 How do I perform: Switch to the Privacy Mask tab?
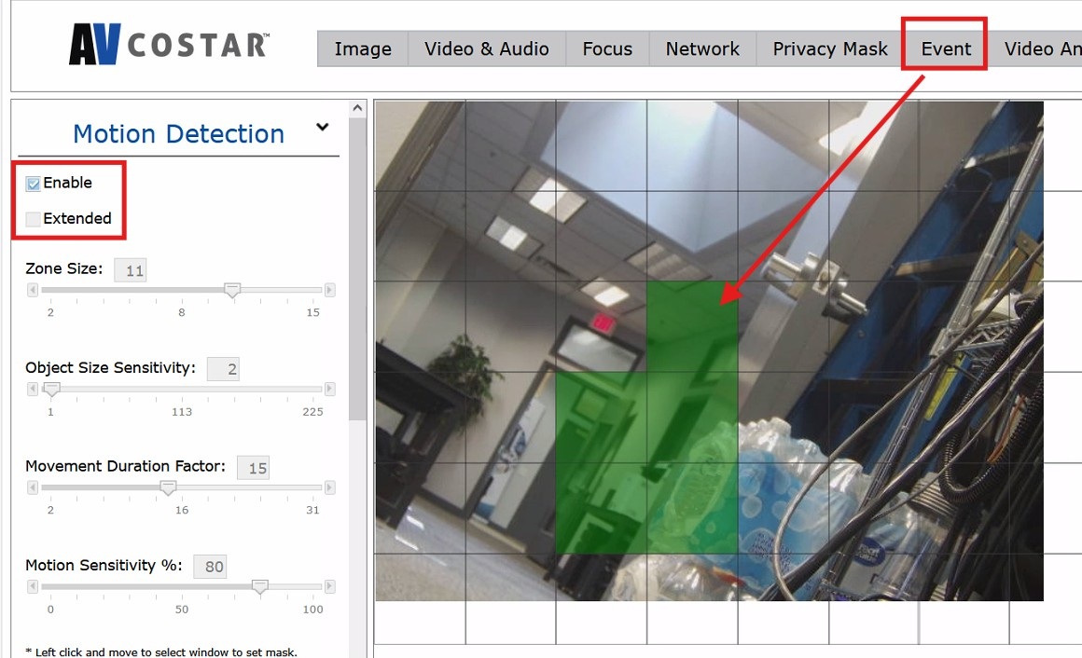click(830, 48)
